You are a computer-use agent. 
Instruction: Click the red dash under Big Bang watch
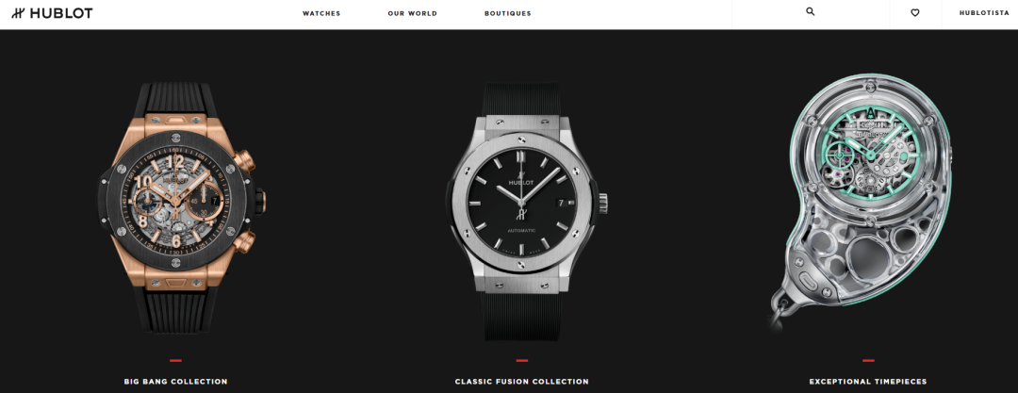(175, 361)
